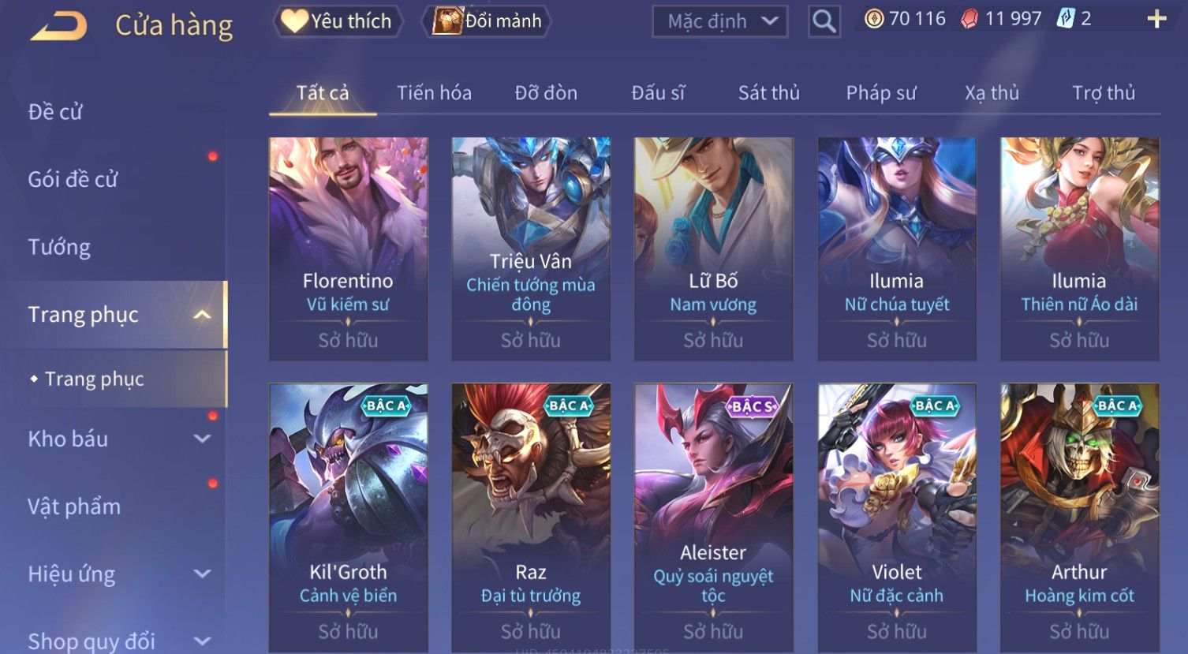Select Florentino Vũ kiếm sư skin card

(x=348, y=249)
